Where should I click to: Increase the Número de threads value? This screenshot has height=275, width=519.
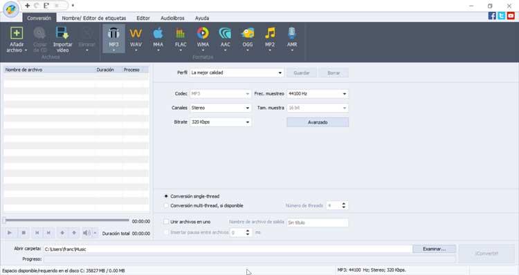point(343,204)
